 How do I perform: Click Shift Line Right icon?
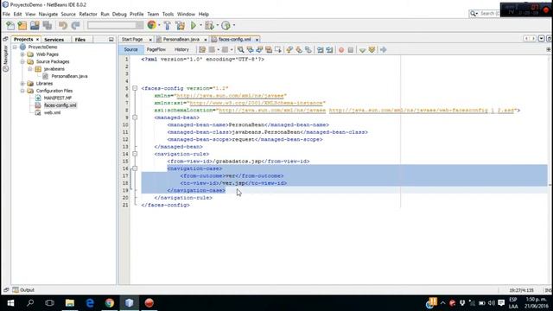tap(329, 50)
